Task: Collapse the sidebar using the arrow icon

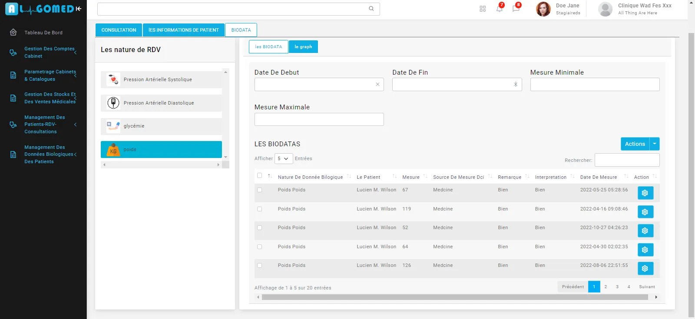Action: point(79,9)
